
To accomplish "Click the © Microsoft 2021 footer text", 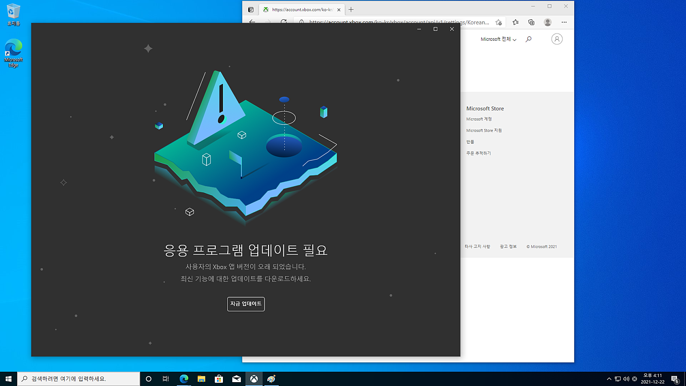I will 542,247.
